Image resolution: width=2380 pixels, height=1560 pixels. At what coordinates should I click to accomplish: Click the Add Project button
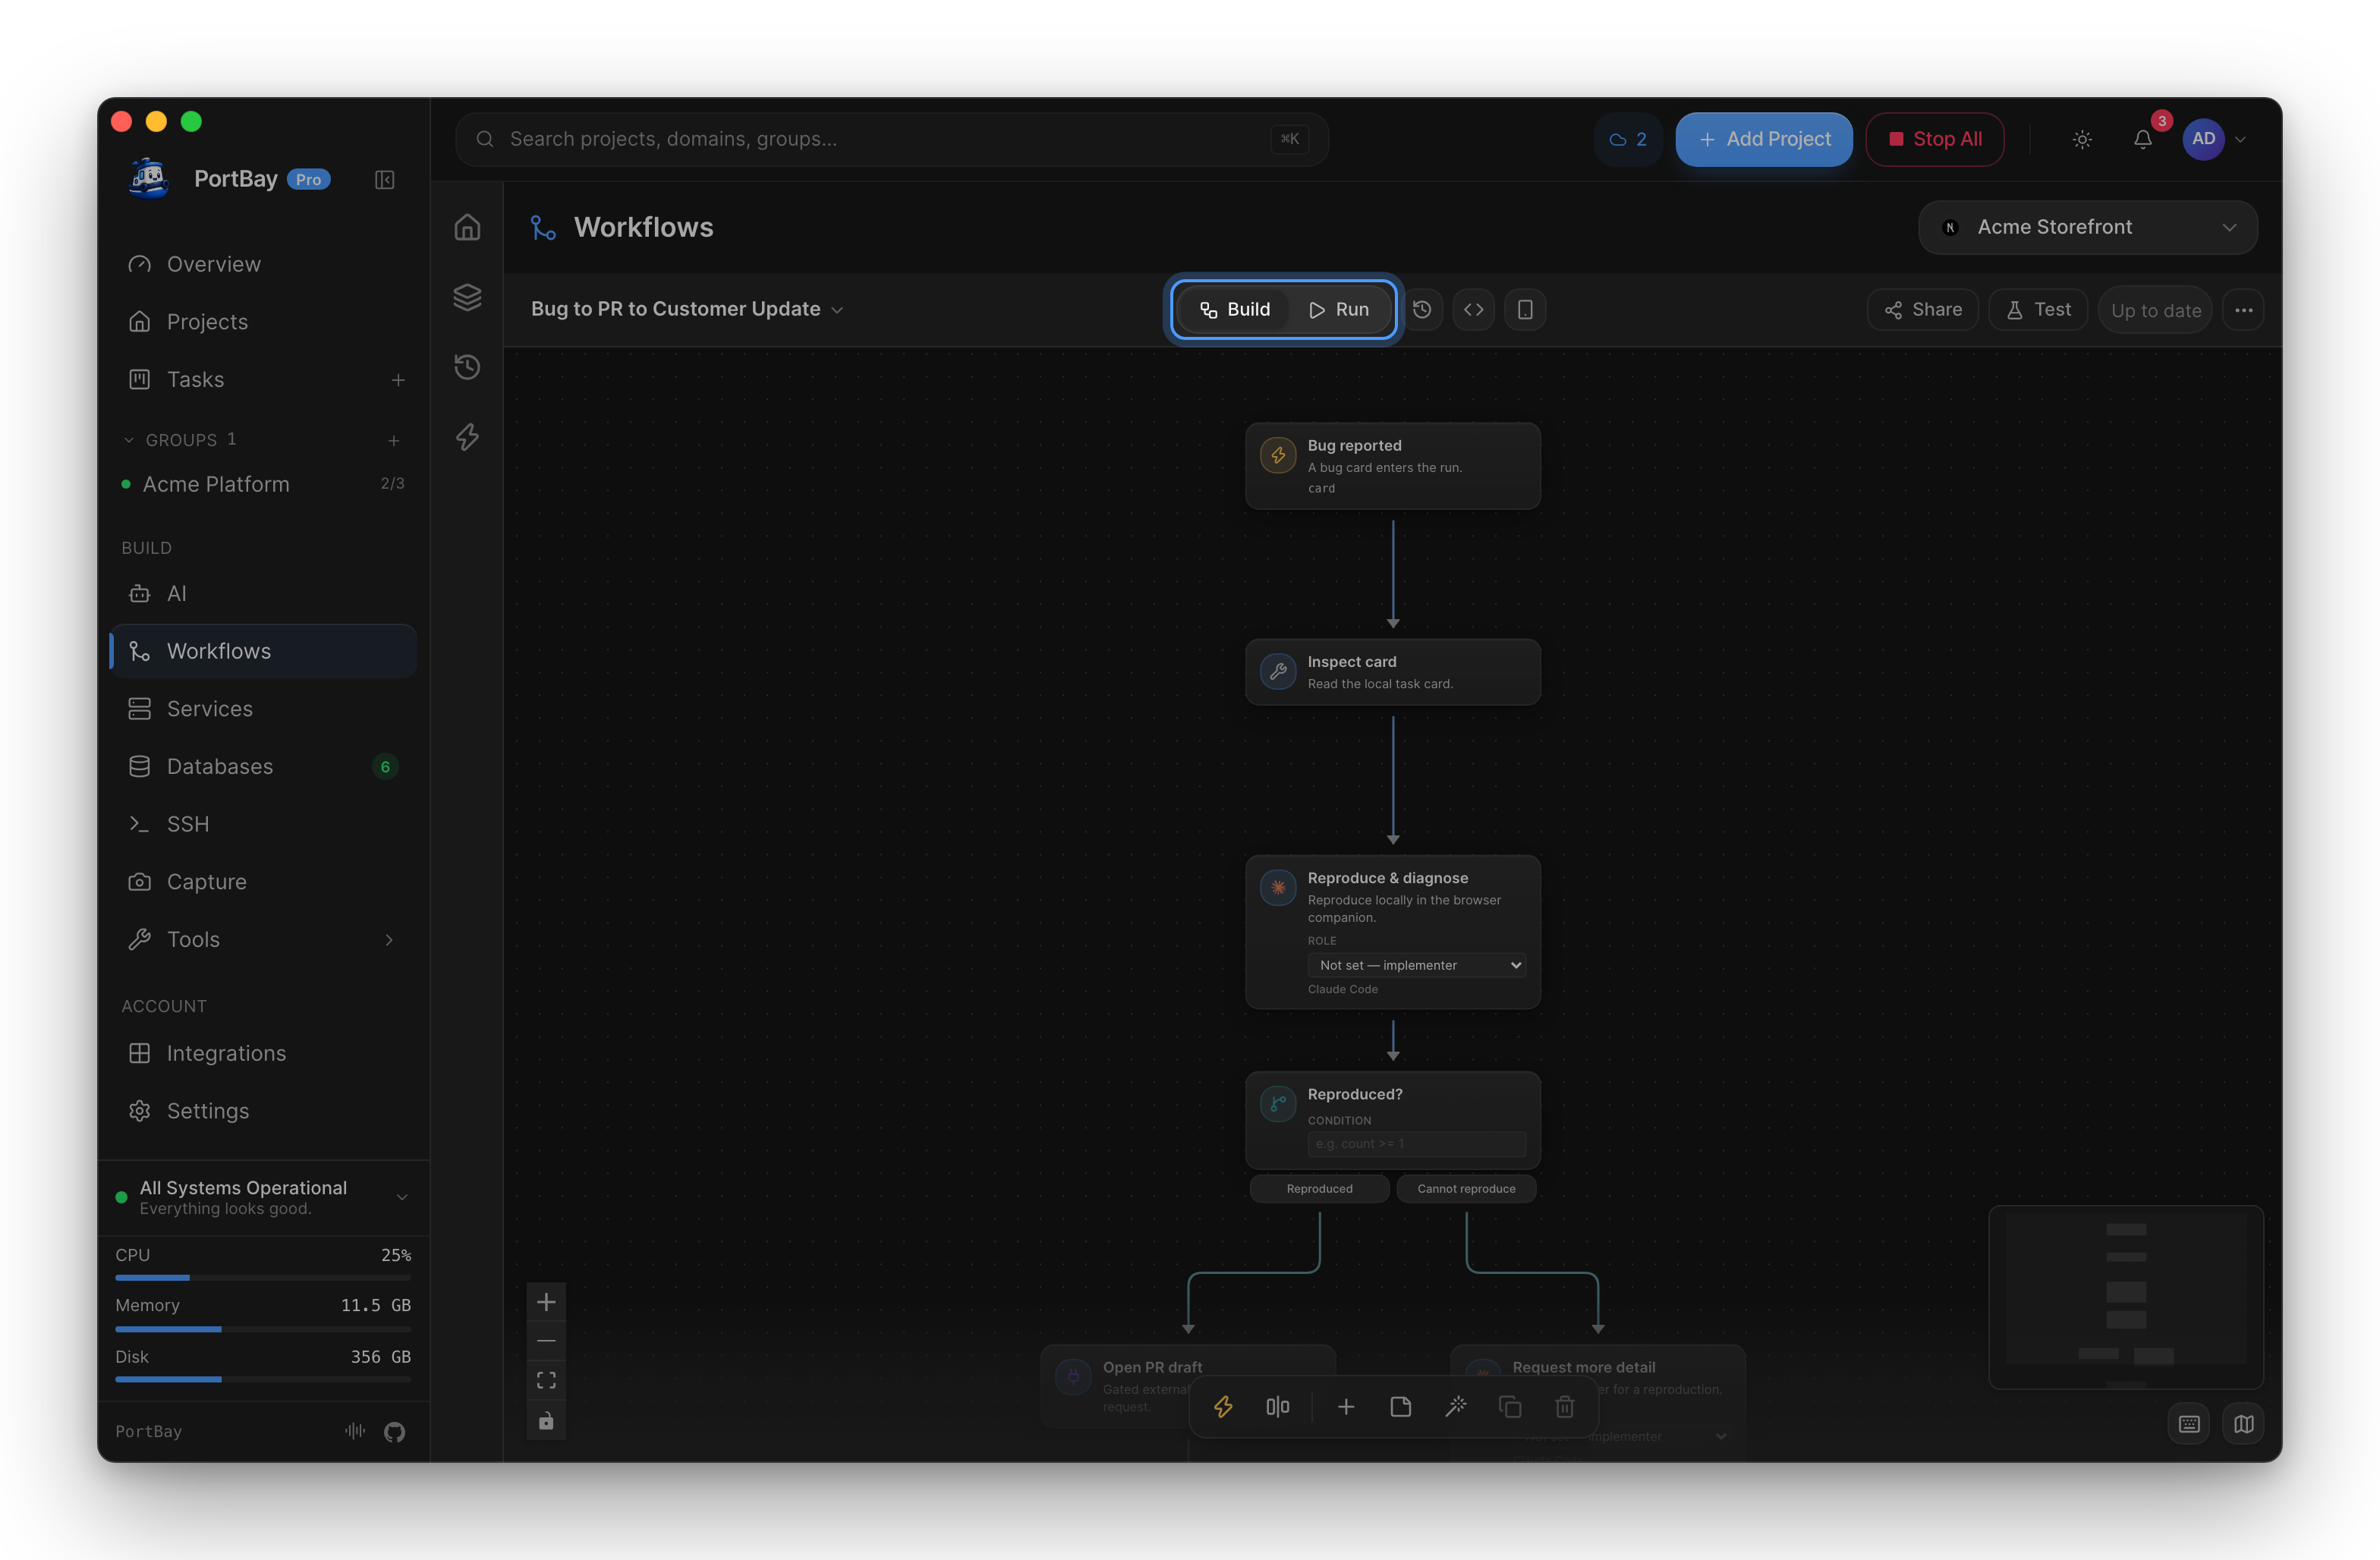[1764, 140]
